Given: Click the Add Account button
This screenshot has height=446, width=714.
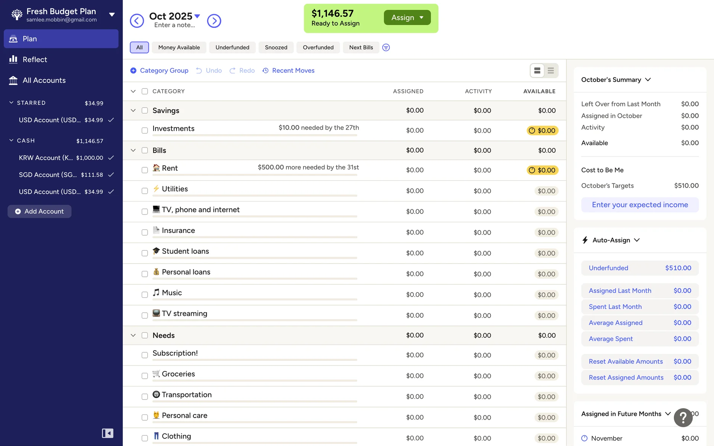Looking at the screenshot, I should tap(39, 211).
